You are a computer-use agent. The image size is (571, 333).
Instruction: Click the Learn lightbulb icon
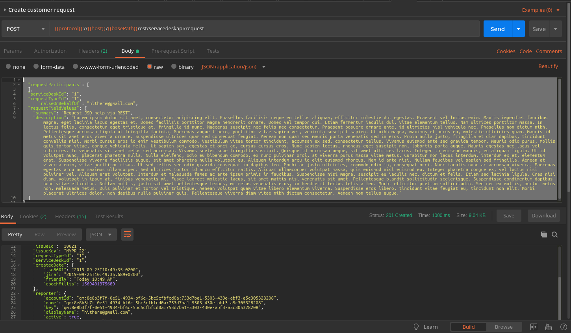[x=416, y=327]
